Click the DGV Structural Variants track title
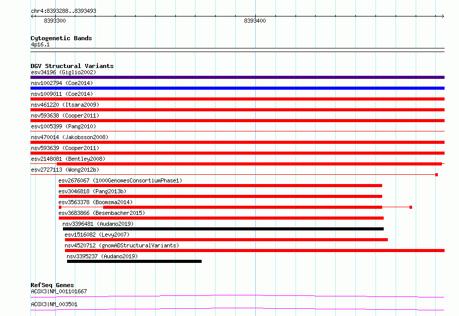 pyautogui.click(x=72, y=66)
